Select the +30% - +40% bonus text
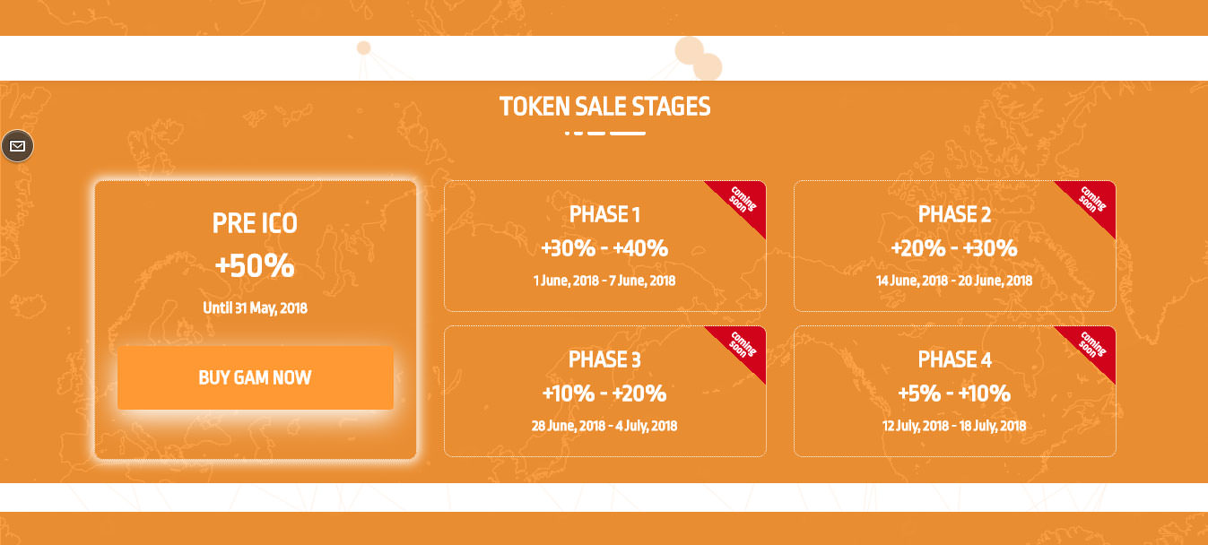The image size is (1208, 545). (x=604, y=248)
